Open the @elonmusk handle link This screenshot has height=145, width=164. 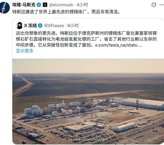click(x=61, y=5)
